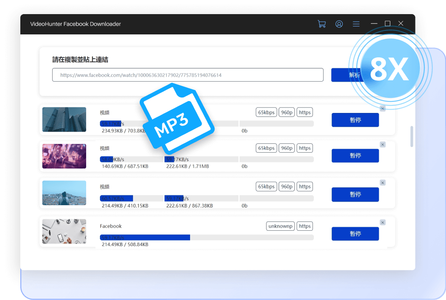Image resolution: width=446 pixels, height=300 pixels.
Task: Click 65kbps tag in first download row
Action: click(266, 112)
